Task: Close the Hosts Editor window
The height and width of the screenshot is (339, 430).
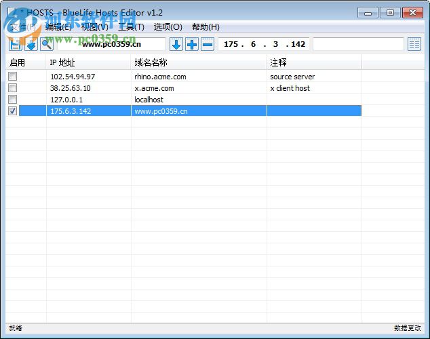Action: (412, 13)
